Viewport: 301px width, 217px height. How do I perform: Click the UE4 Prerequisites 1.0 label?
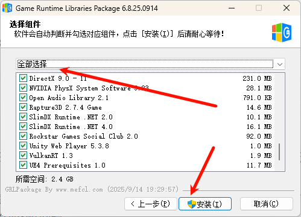click(68, 165)
